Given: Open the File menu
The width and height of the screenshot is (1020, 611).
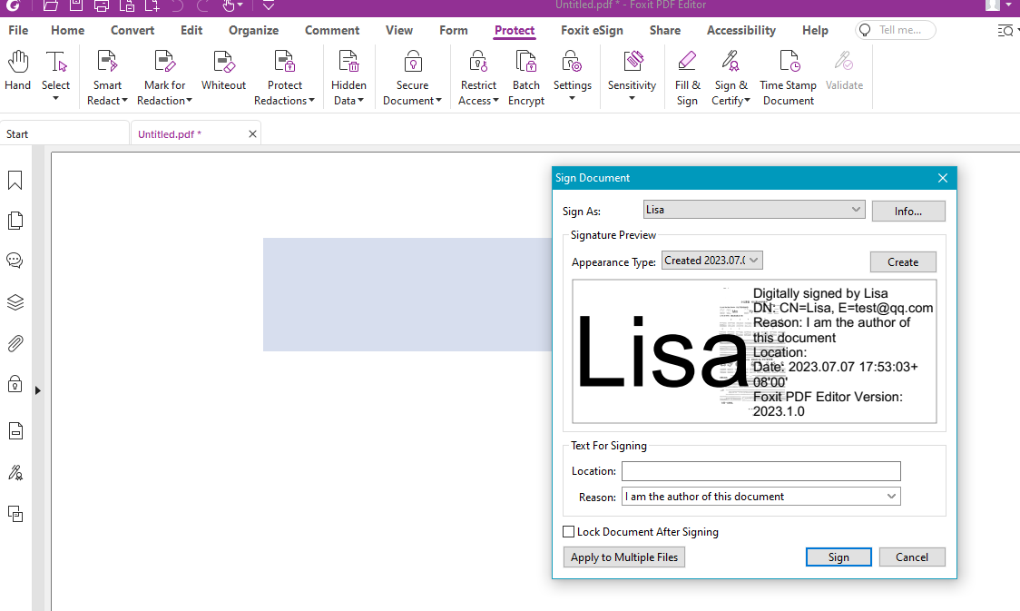Looking at the screenshot, I should tap(18, 31).
